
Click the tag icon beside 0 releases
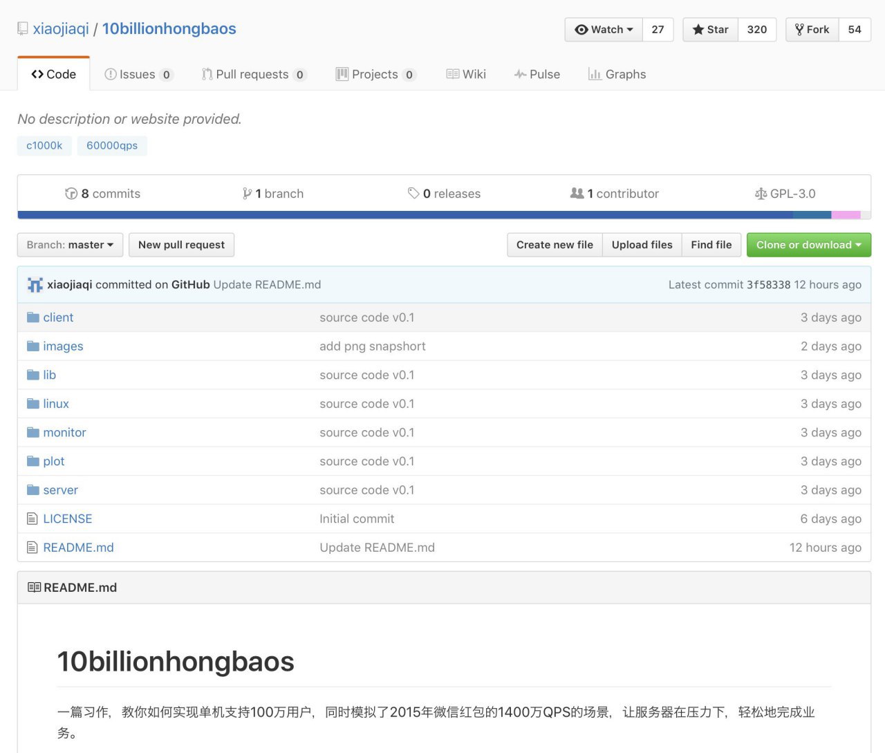(x=413, y=194)
